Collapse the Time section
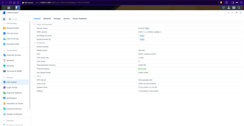This screenshot has height=126, width=244. pos(35,76)
